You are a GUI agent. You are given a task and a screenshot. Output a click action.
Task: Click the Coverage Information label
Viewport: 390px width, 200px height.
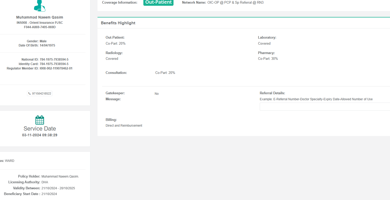coord(120,3)
